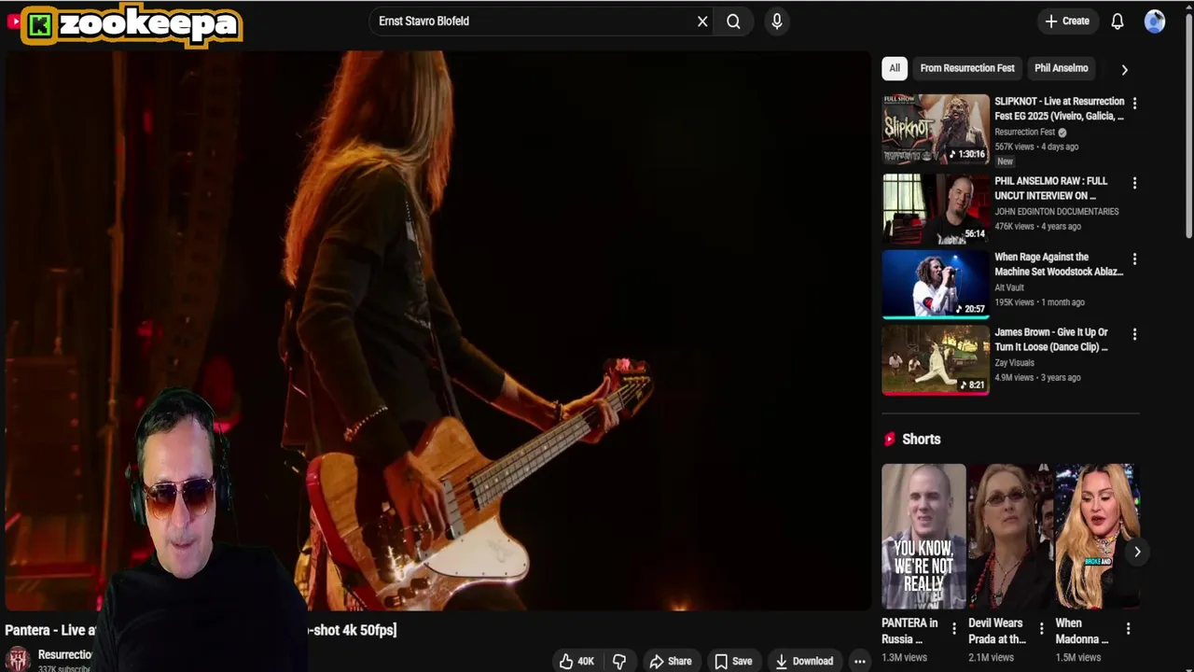Go to Alt Vault channel
1194x672 pixels.
pos(1009,288)
